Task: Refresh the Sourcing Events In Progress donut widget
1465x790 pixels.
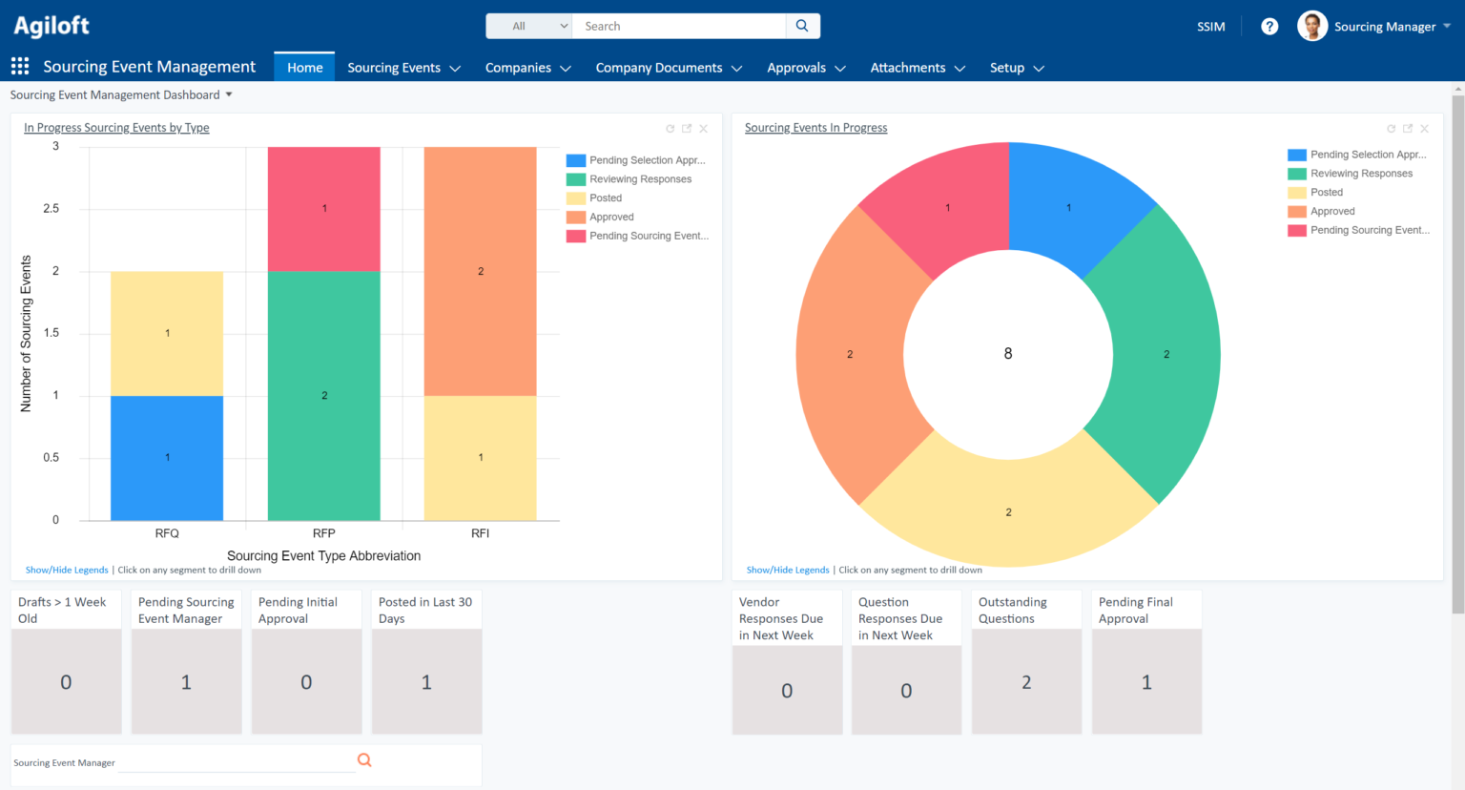Action: [x=1391, y=128]
